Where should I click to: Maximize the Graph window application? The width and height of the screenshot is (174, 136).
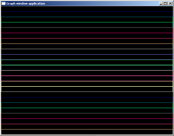click(165, 3)
